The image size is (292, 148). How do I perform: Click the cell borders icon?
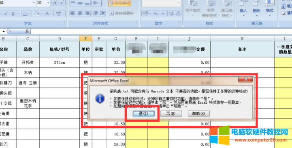pyautogui.click(x=25, y=13)
